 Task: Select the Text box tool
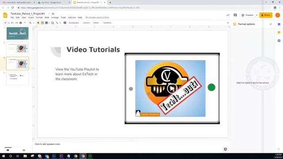pos(42,23)
